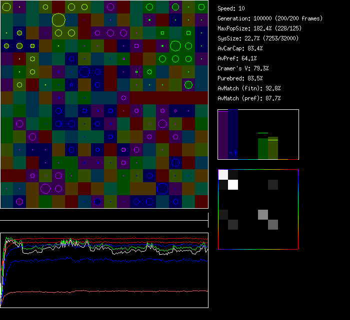The height and width of the screenshot is (320, 350).
Task: Click the blue 'm f' label in bar chart
Action: tap(233, 153)
